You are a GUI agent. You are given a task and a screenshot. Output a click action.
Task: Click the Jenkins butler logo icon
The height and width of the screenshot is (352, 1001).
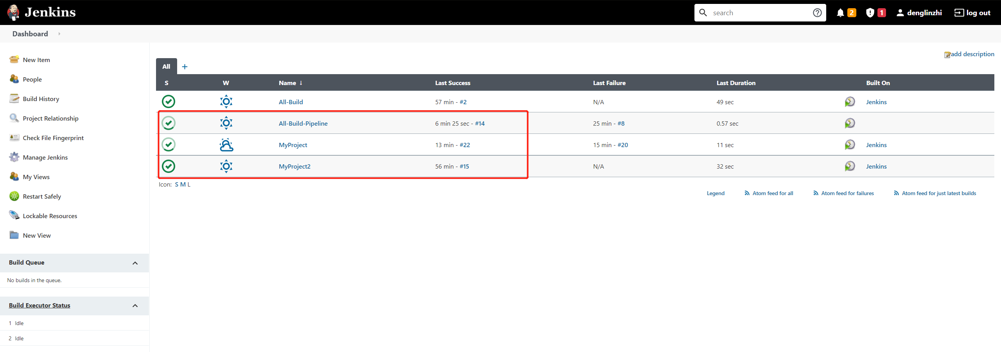coord(13,12)
